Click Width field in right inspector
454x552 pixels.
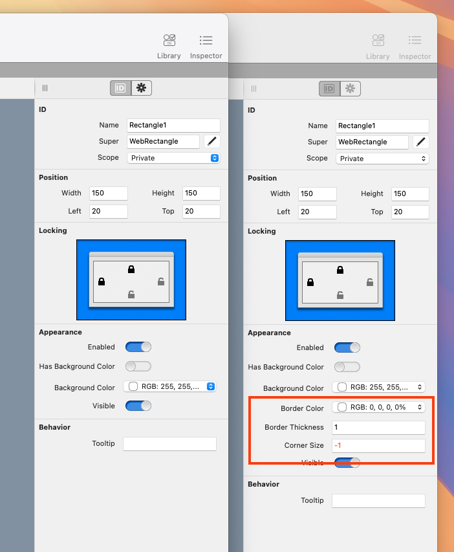(318, 194)
